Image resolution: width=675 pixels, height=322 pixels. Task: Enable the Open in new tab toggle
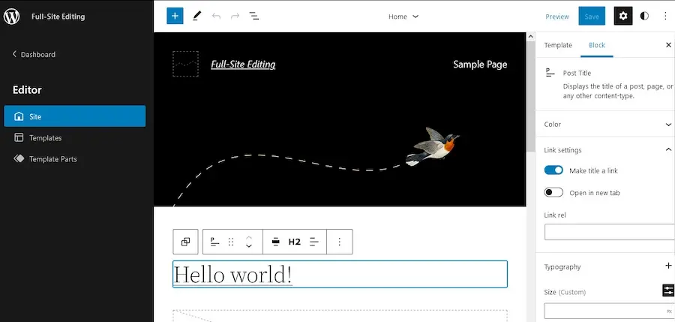click(x=553, y=193)
